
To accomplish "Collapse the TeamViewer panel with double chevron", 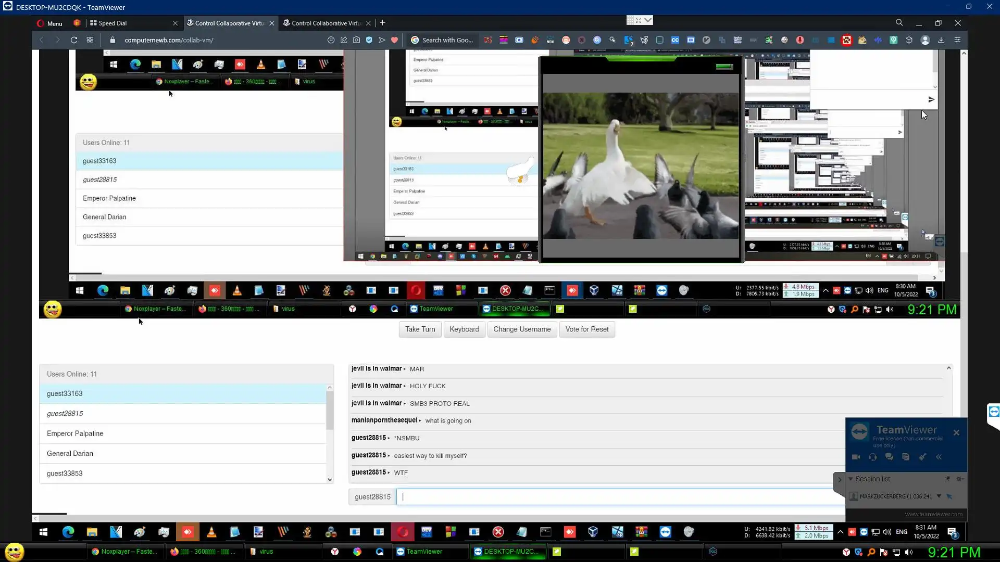I will (x=939, y=457).
